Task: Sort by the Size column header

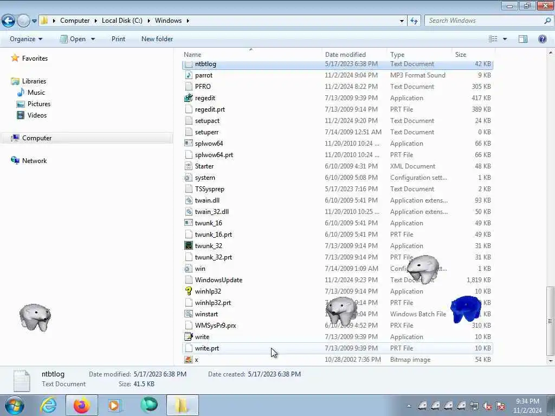Action: pyautogui.click(x=473, y=55)
